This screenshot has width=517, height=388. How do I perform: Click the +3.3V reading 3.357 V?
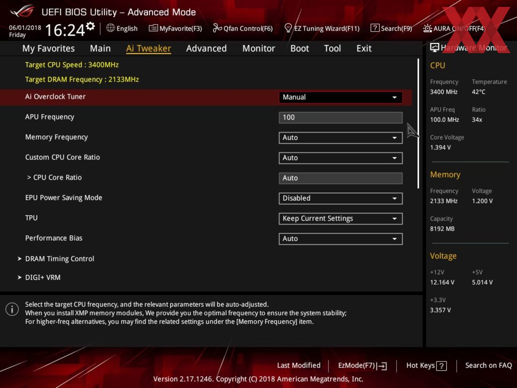pos(440,310)
